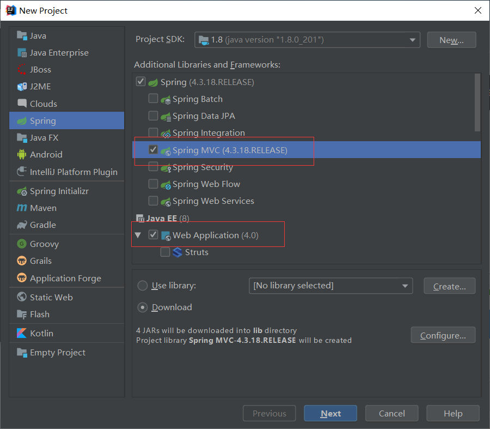Click the Java EE (8) group heading
This screenshot has width=490, height=429.
[168, 218]
